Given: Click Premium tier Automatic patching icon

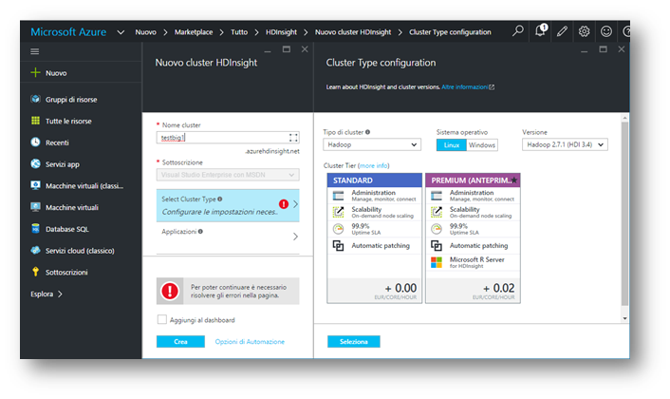Looking at the screenshot, I should [x=437, y=245].
